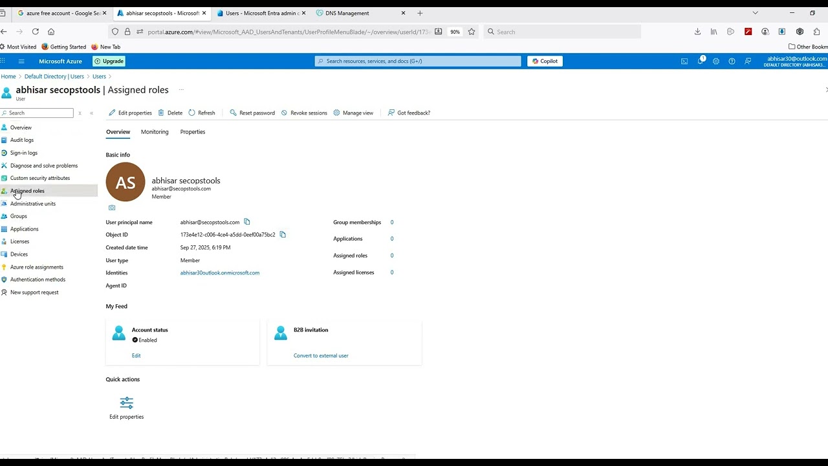
Task: Copy the user principal name
Action: pyautogui.click(x=247, y=222)
